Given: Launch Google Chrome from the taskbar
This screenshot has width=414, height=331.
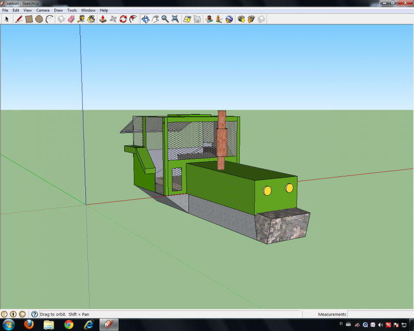Looking at the screenshot, I should pyautogui.click(x=69, y=324).
